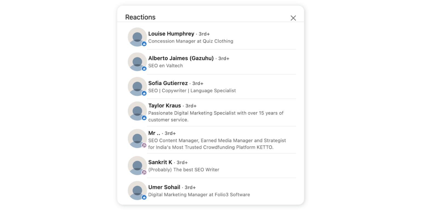The image size is (421, 210).
Task: Click Sofia Gutierrez's avatar picture
Action: click(x=137, y=86)
